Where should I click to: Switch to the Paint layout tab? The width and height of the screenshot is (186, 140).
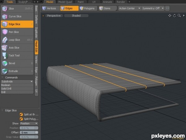pyautogui.click(x=81, y=2)
